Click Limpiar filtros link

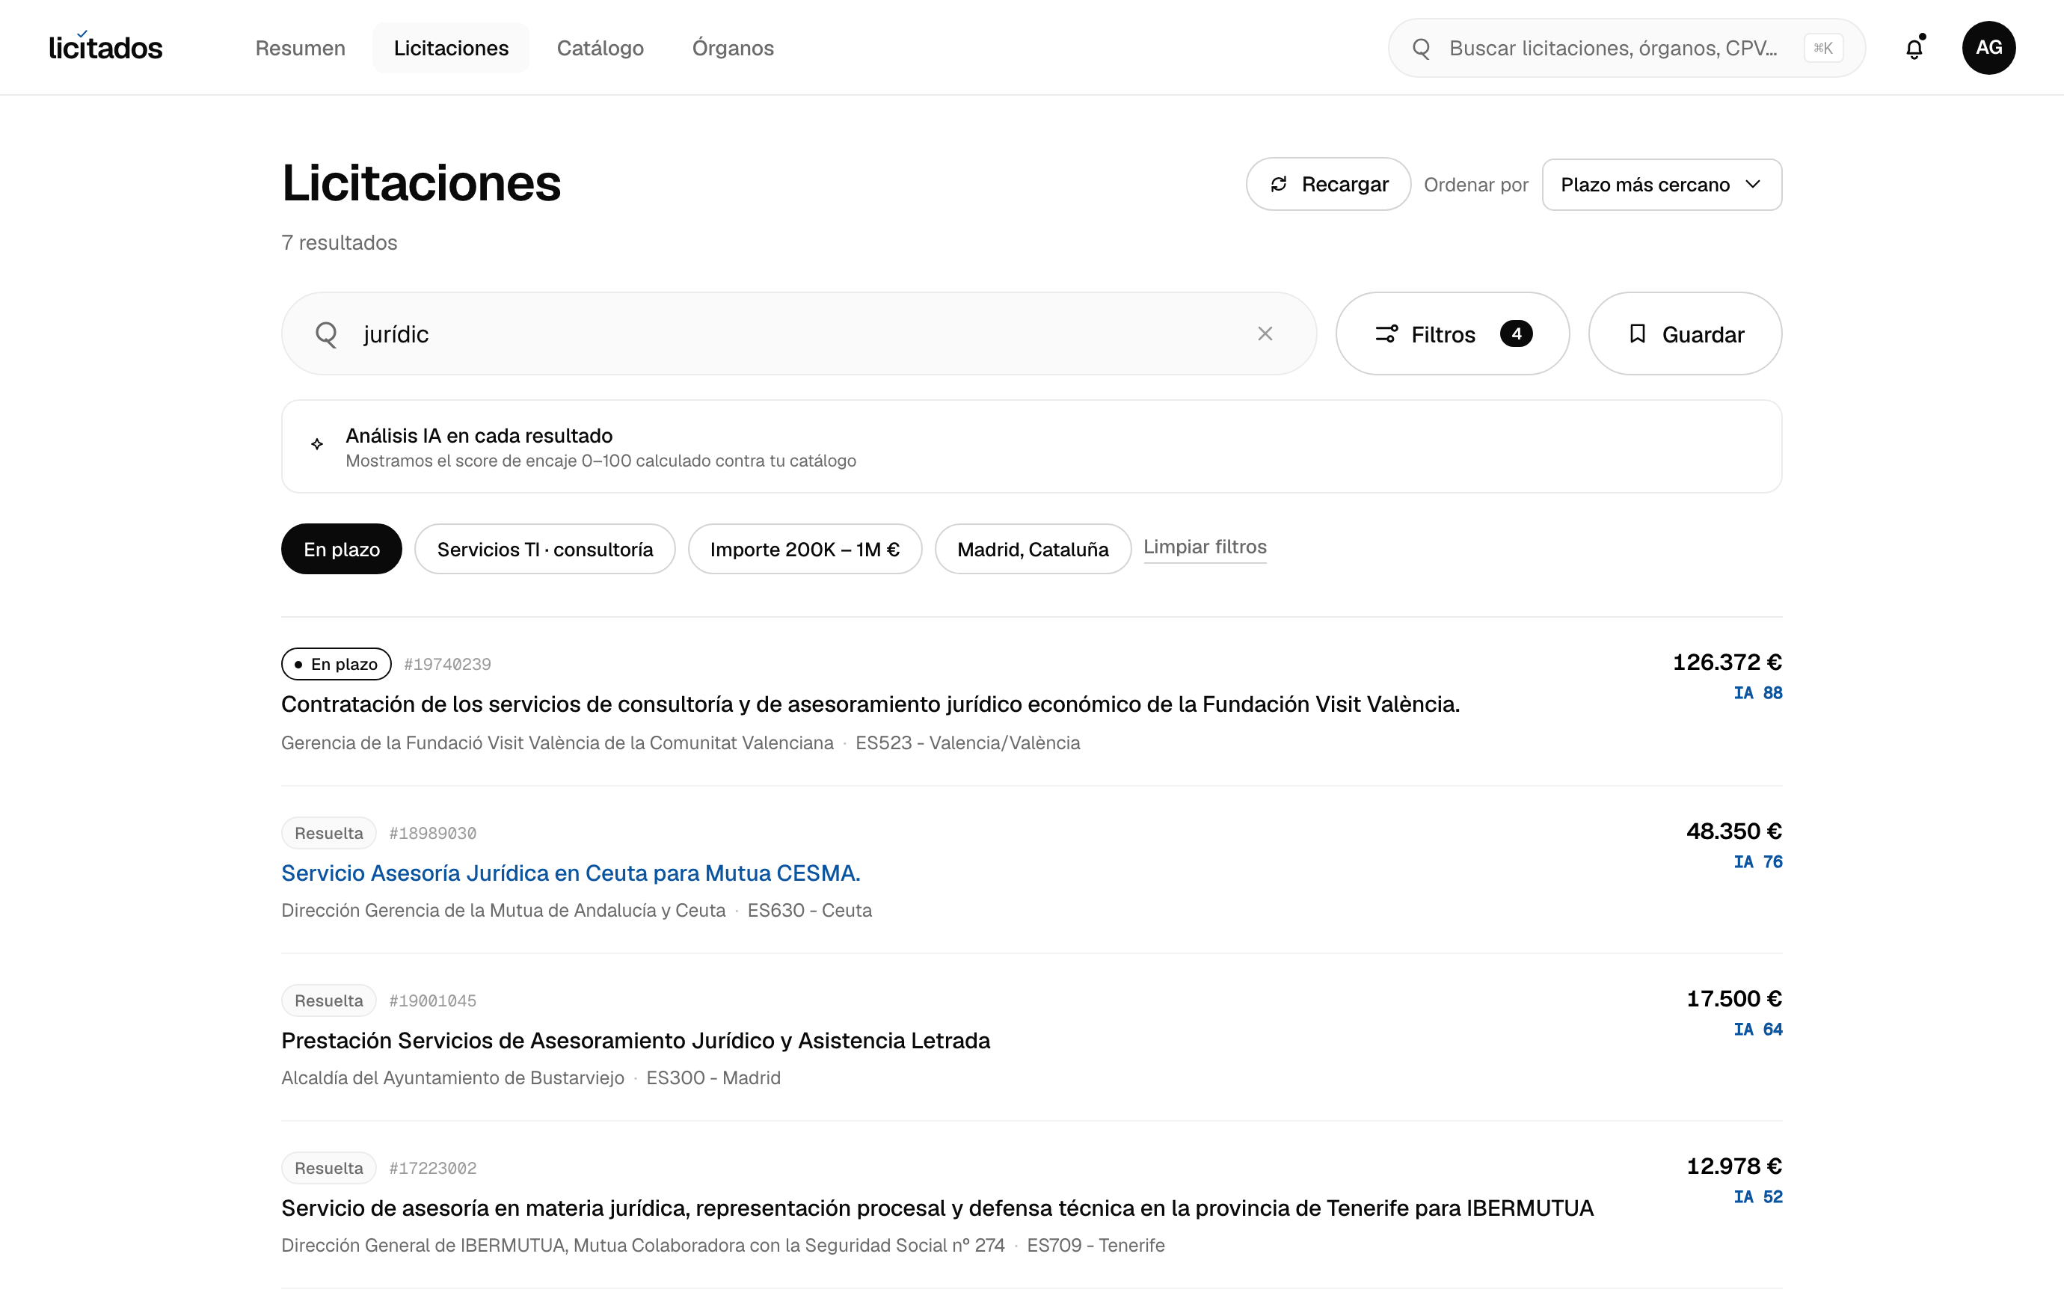(x=1204, y=547)
